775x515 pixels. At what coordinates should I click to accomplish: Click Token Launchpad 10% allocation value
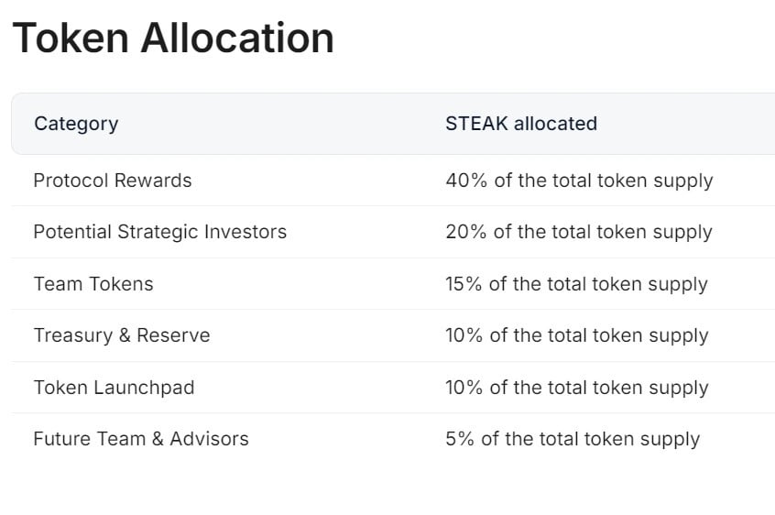click(x=577, y=388)
